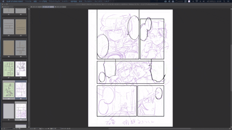Screen dimensions: 232x130
Task: Open the Help (ヘルプ) menu
Action: point(107,1)
